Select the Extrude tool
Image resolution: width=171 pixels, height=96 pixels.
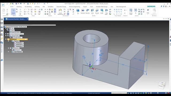(83, 11)
